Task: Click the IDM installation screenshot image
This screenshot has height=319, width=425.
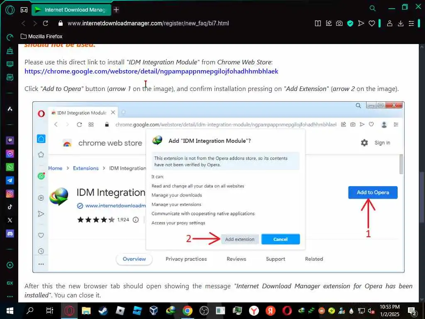Action: 218,187
